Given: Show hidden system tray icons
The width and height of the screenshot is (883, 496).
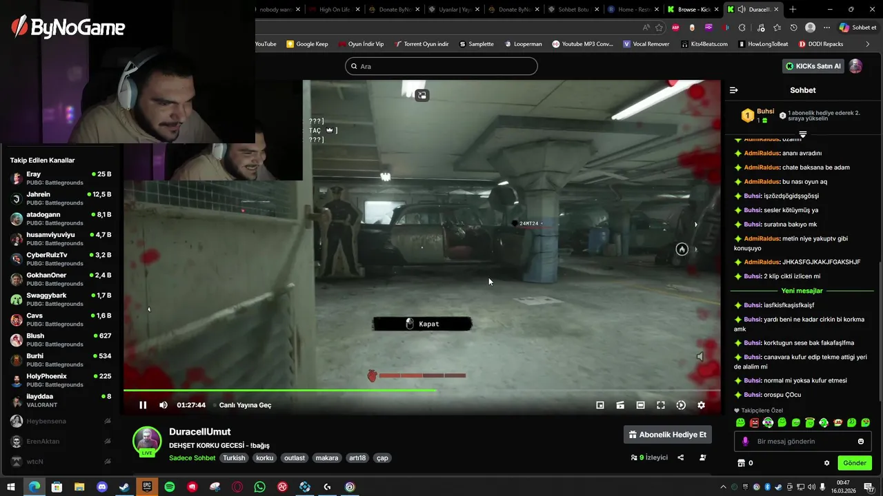Looking at the screenshot, I should point(723,487).
